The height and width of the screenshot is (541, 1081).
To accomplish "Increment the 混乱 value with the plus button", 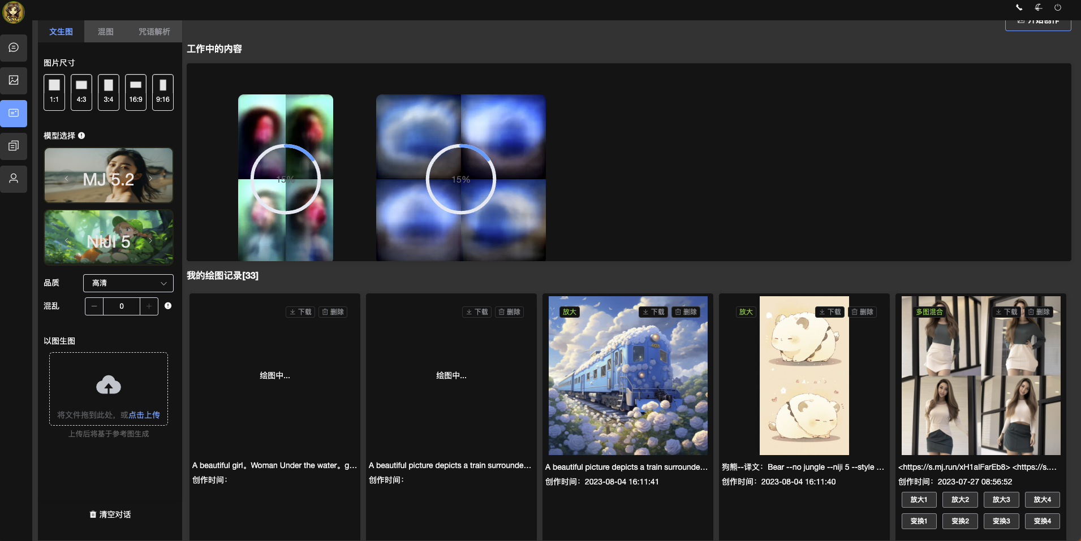I will coord(148,306).
